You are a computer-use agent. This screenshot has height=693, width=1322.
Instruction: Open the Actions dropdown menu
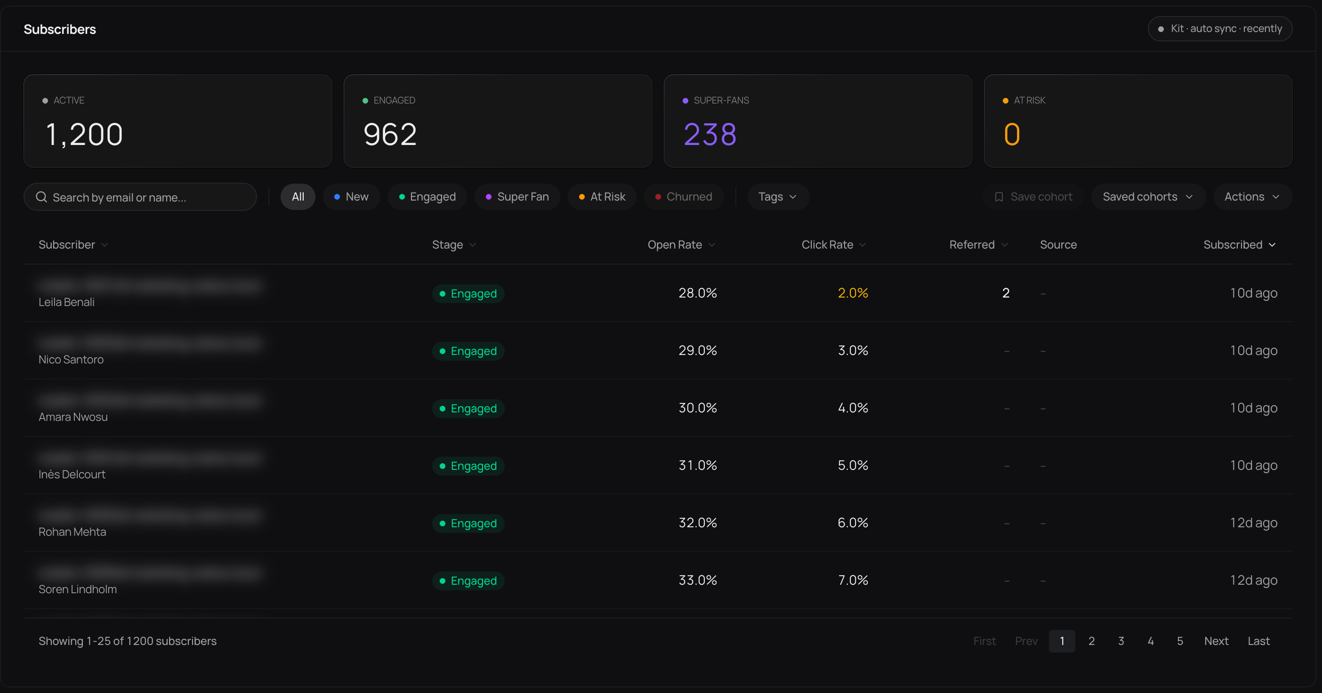coord(1252,197)
